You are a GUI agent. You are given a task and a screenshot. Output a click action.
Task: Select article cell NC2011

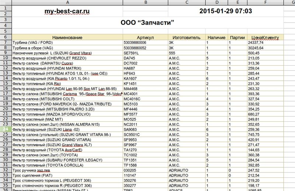[145, 124]
